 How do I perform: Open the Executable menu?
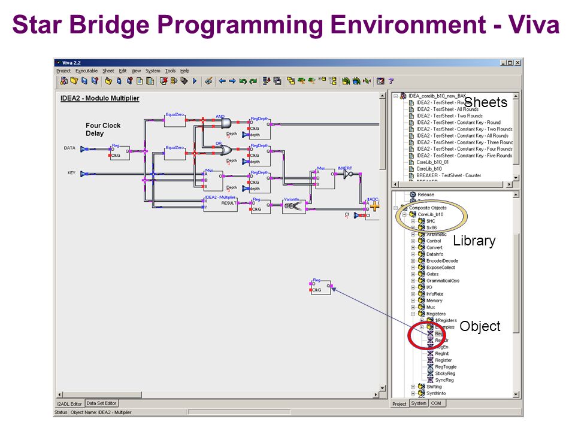tap(86, 71)
